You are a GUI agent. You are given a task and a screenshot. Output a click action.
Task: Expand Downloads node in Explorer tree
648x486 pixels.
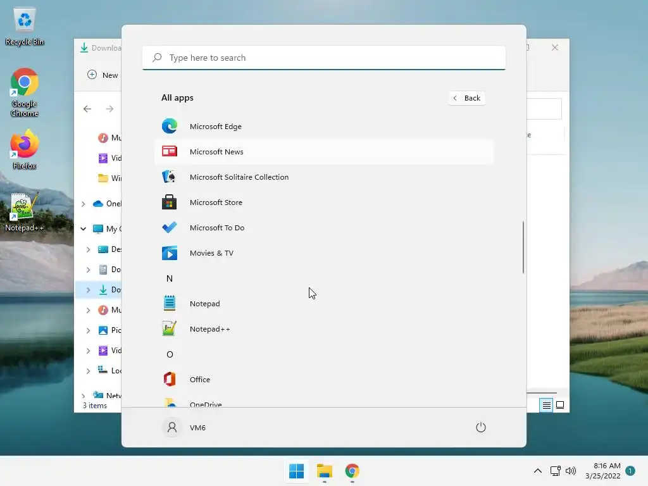pyautogui.click(x=88, y=290)
